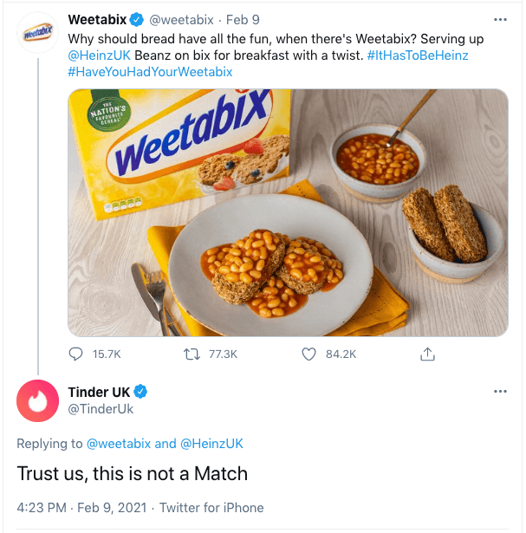Open the #HaveYouHadYourWeetabix hashtag
The height and width of the screenshot is (533, 526).
(150, 72)
